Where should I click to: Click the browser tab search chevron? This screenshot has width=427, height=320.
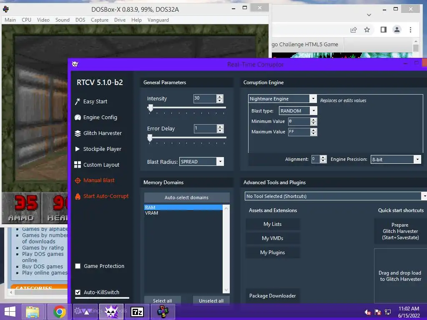pos(369,15)
